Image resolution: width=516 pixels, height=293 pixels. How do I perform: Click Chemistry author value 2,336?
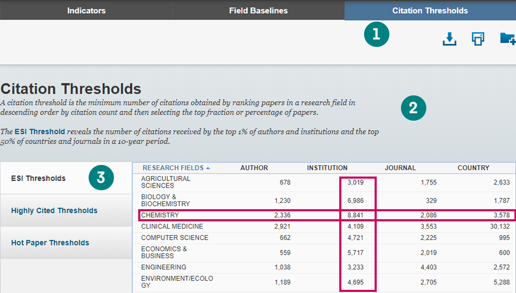point(282,215)
